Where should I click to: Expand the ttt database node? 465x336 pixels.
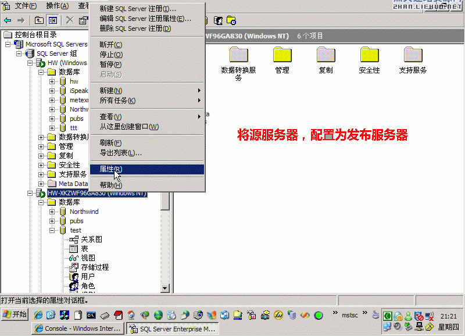(52, 128)
